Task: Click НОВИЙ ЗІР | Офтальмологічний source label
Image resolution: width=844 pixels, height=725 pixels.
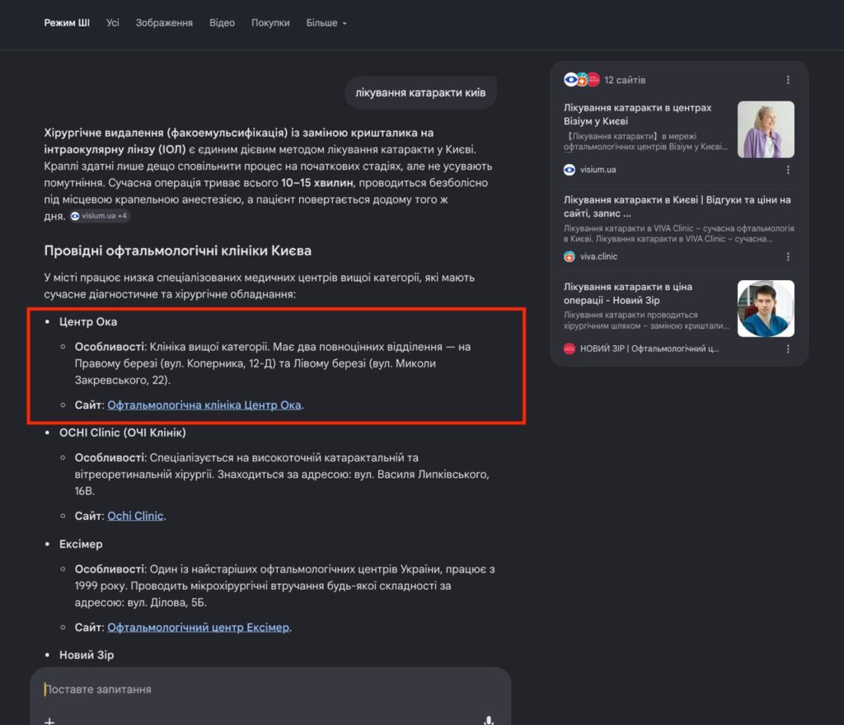Action: 649,348
